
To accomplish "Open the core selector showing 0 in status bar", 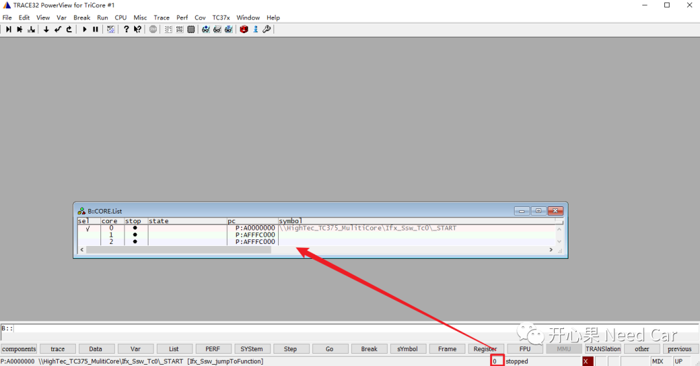I will [x=496, y=361].
